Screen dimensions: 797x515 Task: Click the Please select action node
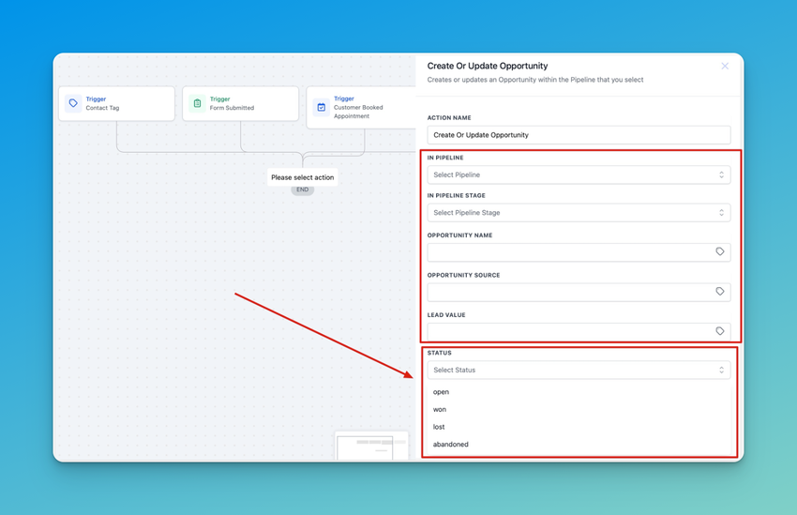point(303,177)
